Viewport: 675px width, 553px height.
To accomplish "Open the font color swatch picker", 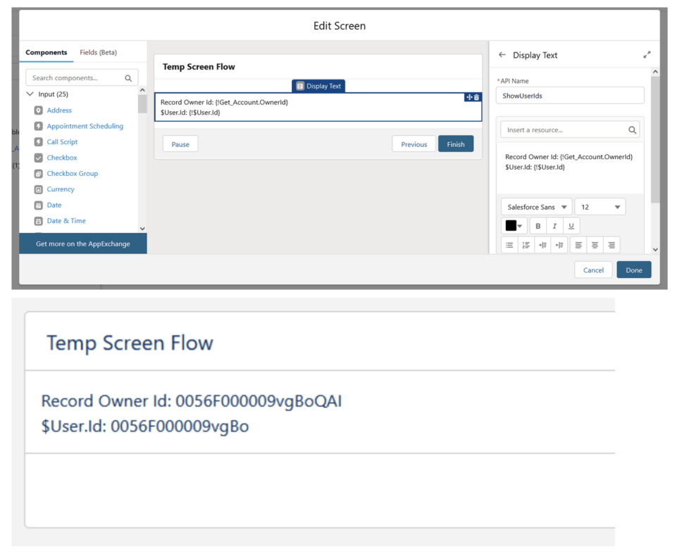I will 512,226.
